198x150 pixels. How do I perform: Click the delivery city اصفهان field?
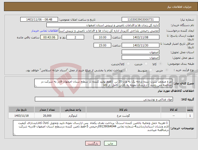(141, 58)
